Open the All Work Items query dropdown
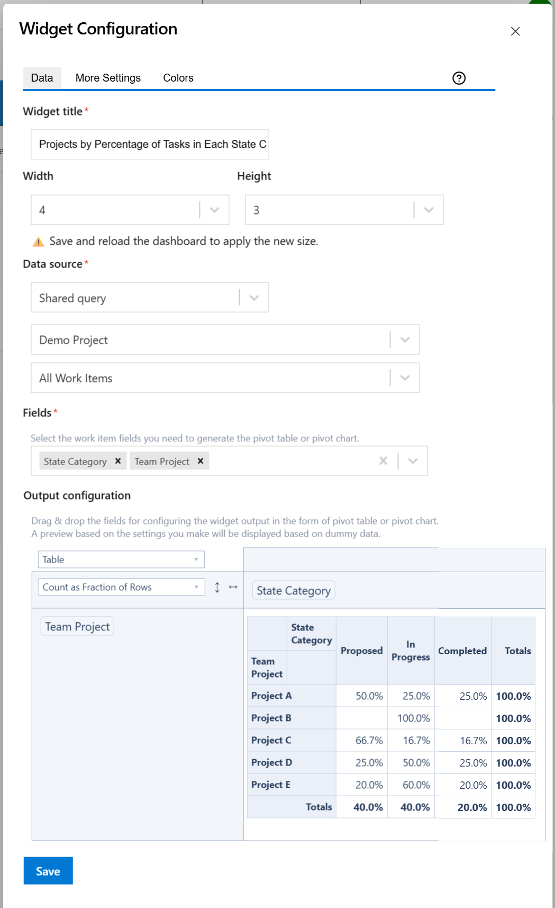The height and width of the screenshot is (908, 555). pyautogui.click(x=225, y=378)
